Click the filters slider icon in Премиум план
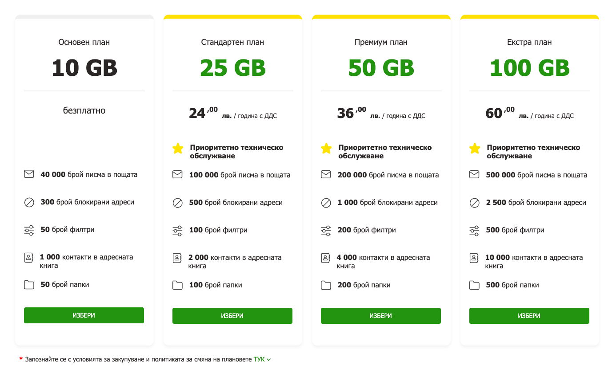 pyautogui.click(x=326, y=231)
